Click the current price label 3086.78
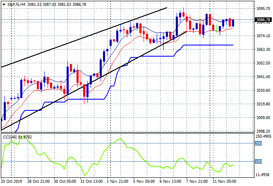Viewport: 273px width, 186px height. coord(263,19)
